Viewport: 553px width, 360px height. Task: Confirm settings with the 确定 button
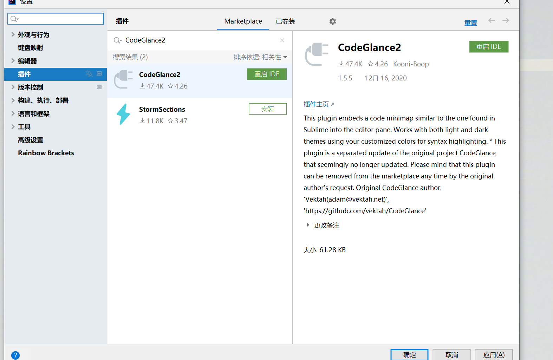(410, 355)
